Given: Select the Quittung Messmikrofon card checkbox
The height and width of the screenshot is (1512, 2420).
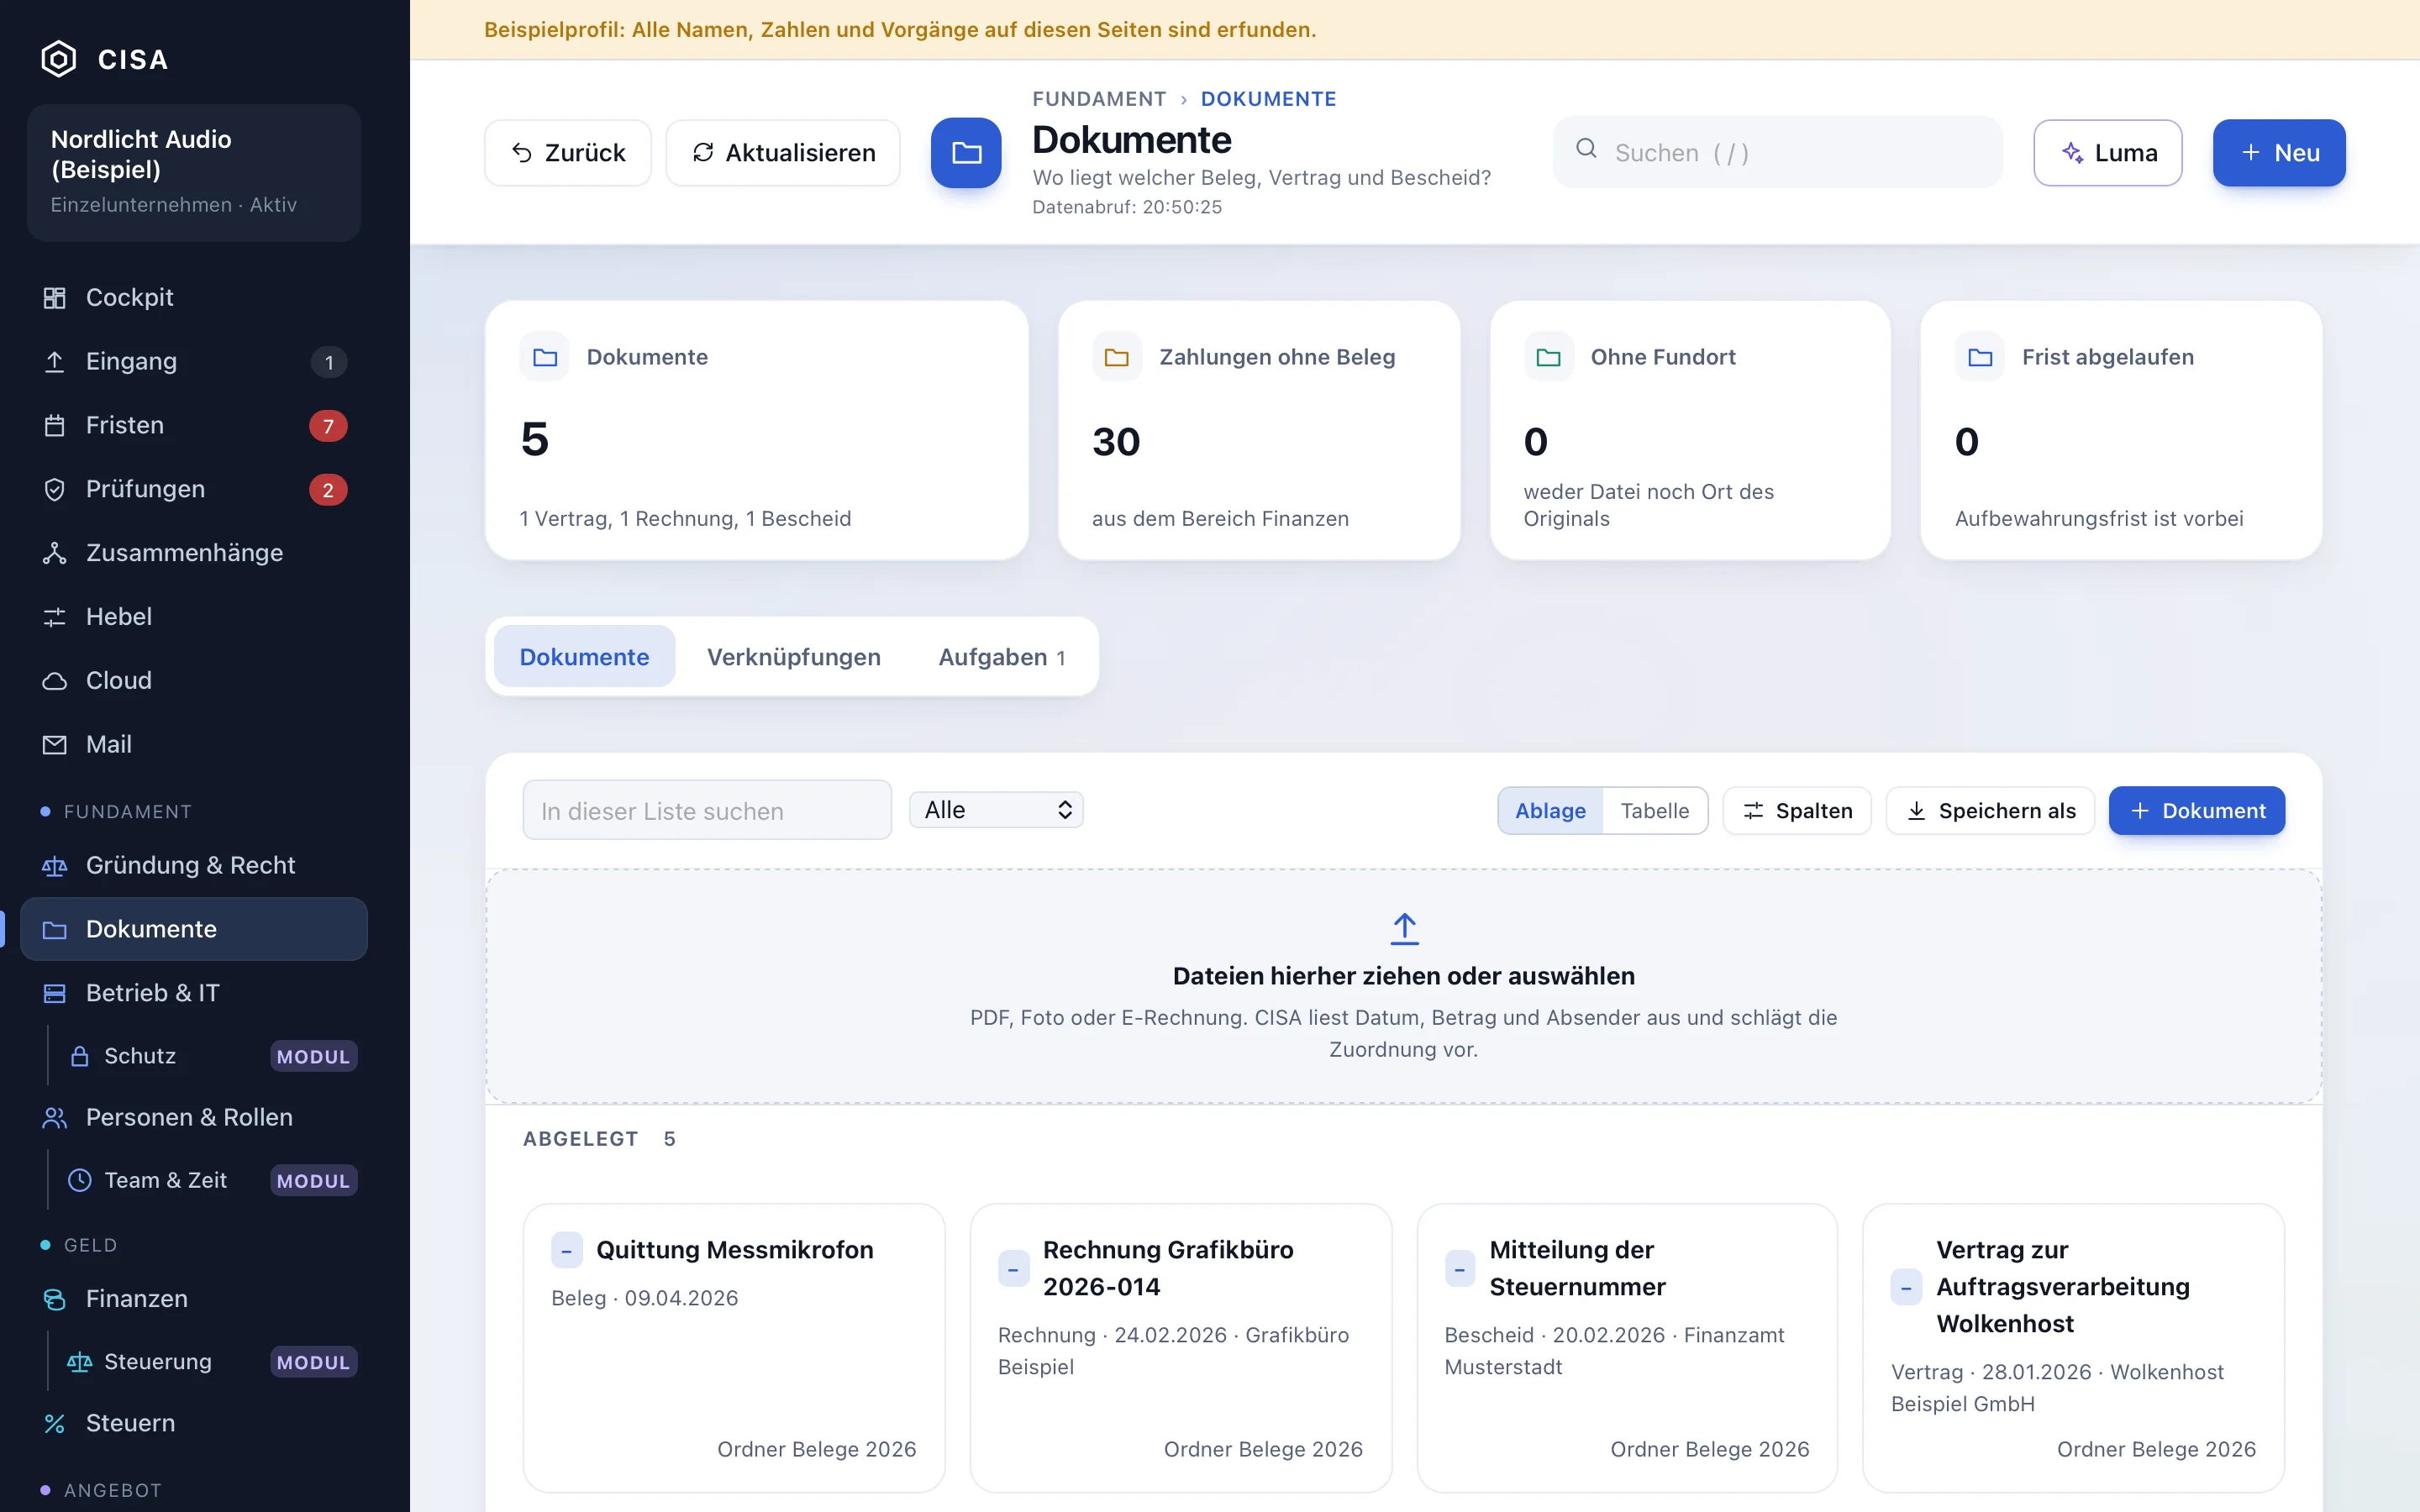Looking at the screenshot, I should pos(566,1250).
